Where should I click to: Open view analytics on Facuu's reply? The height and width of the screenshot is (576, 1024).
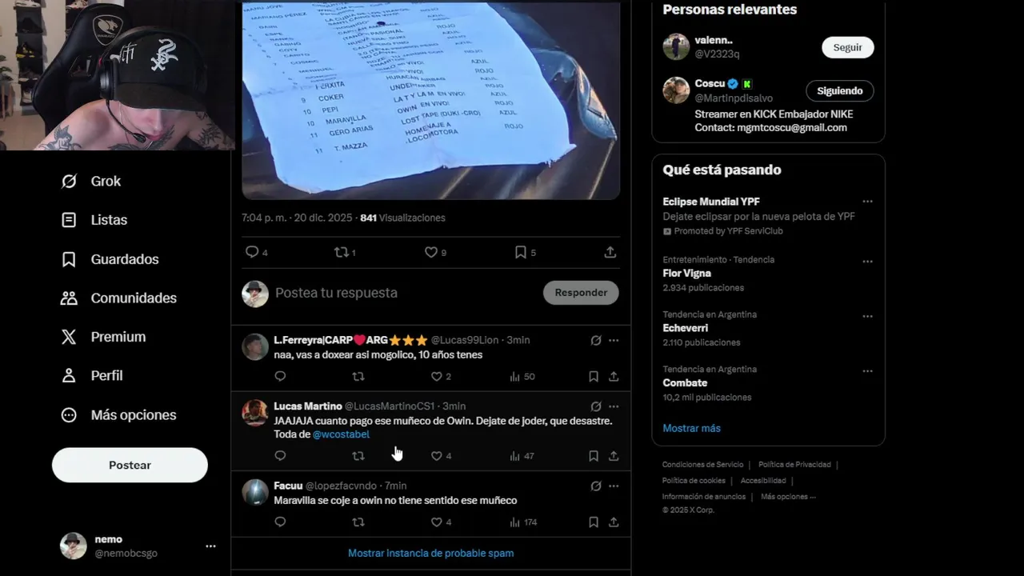(x=515, y=522)
